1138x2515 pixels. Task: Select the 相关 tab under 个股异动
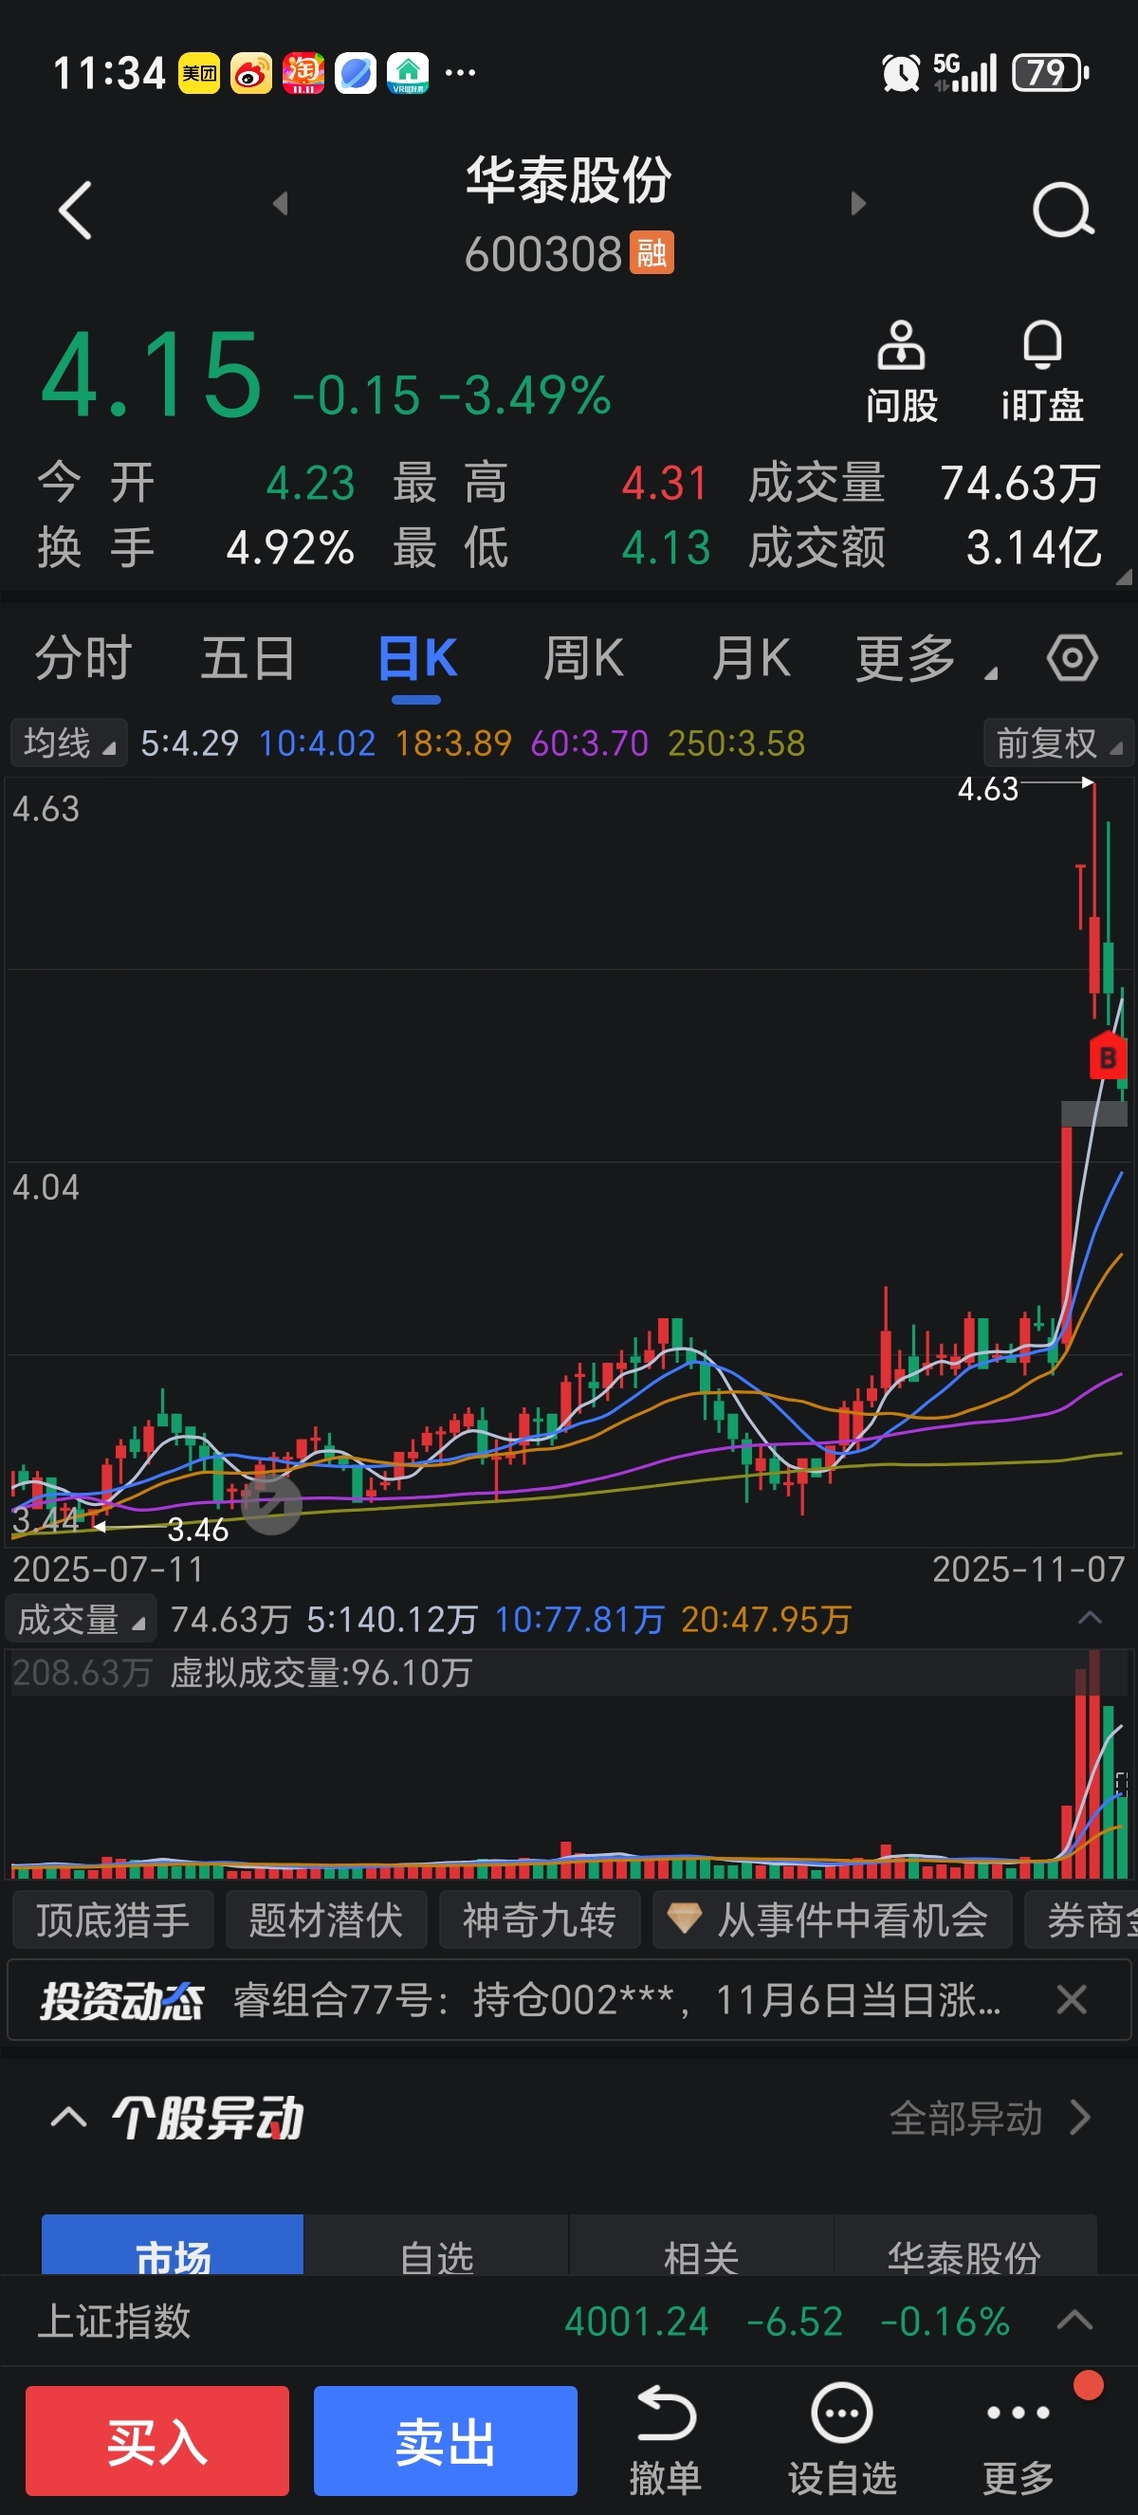(x=701, y=2247)
